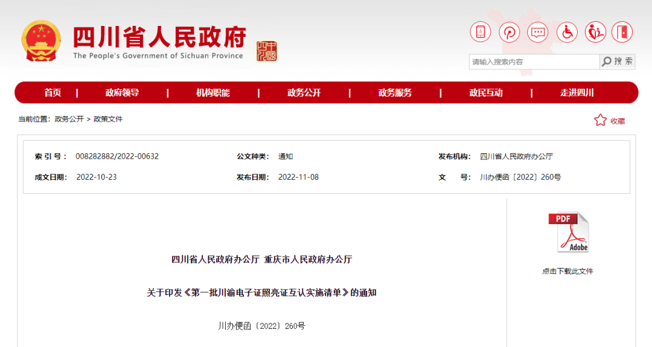Open 政务服务 in the navigation bar
This screenshot has height=347, width=652.
click(x=395, y=92)
